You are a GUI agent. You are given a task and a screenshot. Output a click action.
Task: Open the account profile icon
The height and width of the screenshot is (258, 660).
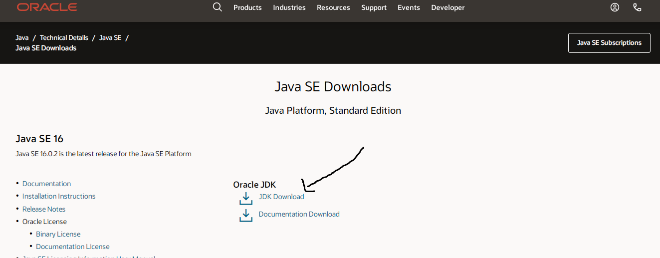click(615, 7)
